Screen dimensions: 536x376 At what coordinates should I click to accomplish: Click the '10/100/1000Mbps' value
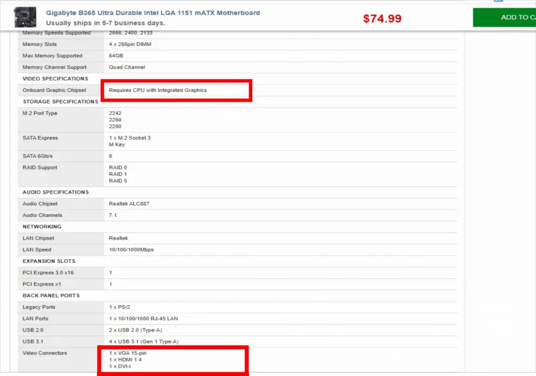(131, 250)
